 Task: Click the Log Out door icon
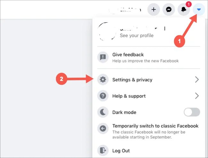(103, 151)
